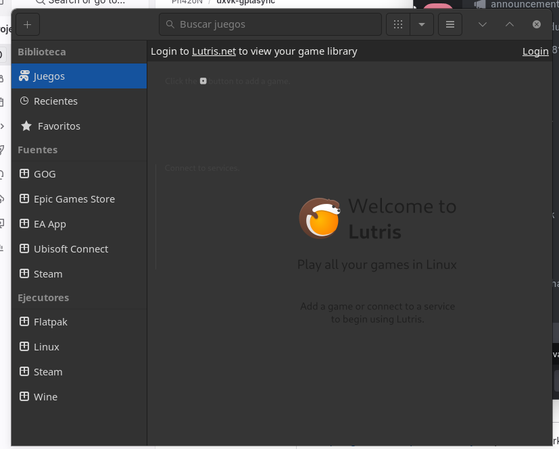This screenshot has width=559, height=449.
Task: Click the 'Play all your games in Linux' text
Action: (377, 265)
